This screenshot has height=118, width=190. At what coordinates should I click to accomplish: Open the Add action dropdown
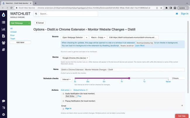[66, 90]
